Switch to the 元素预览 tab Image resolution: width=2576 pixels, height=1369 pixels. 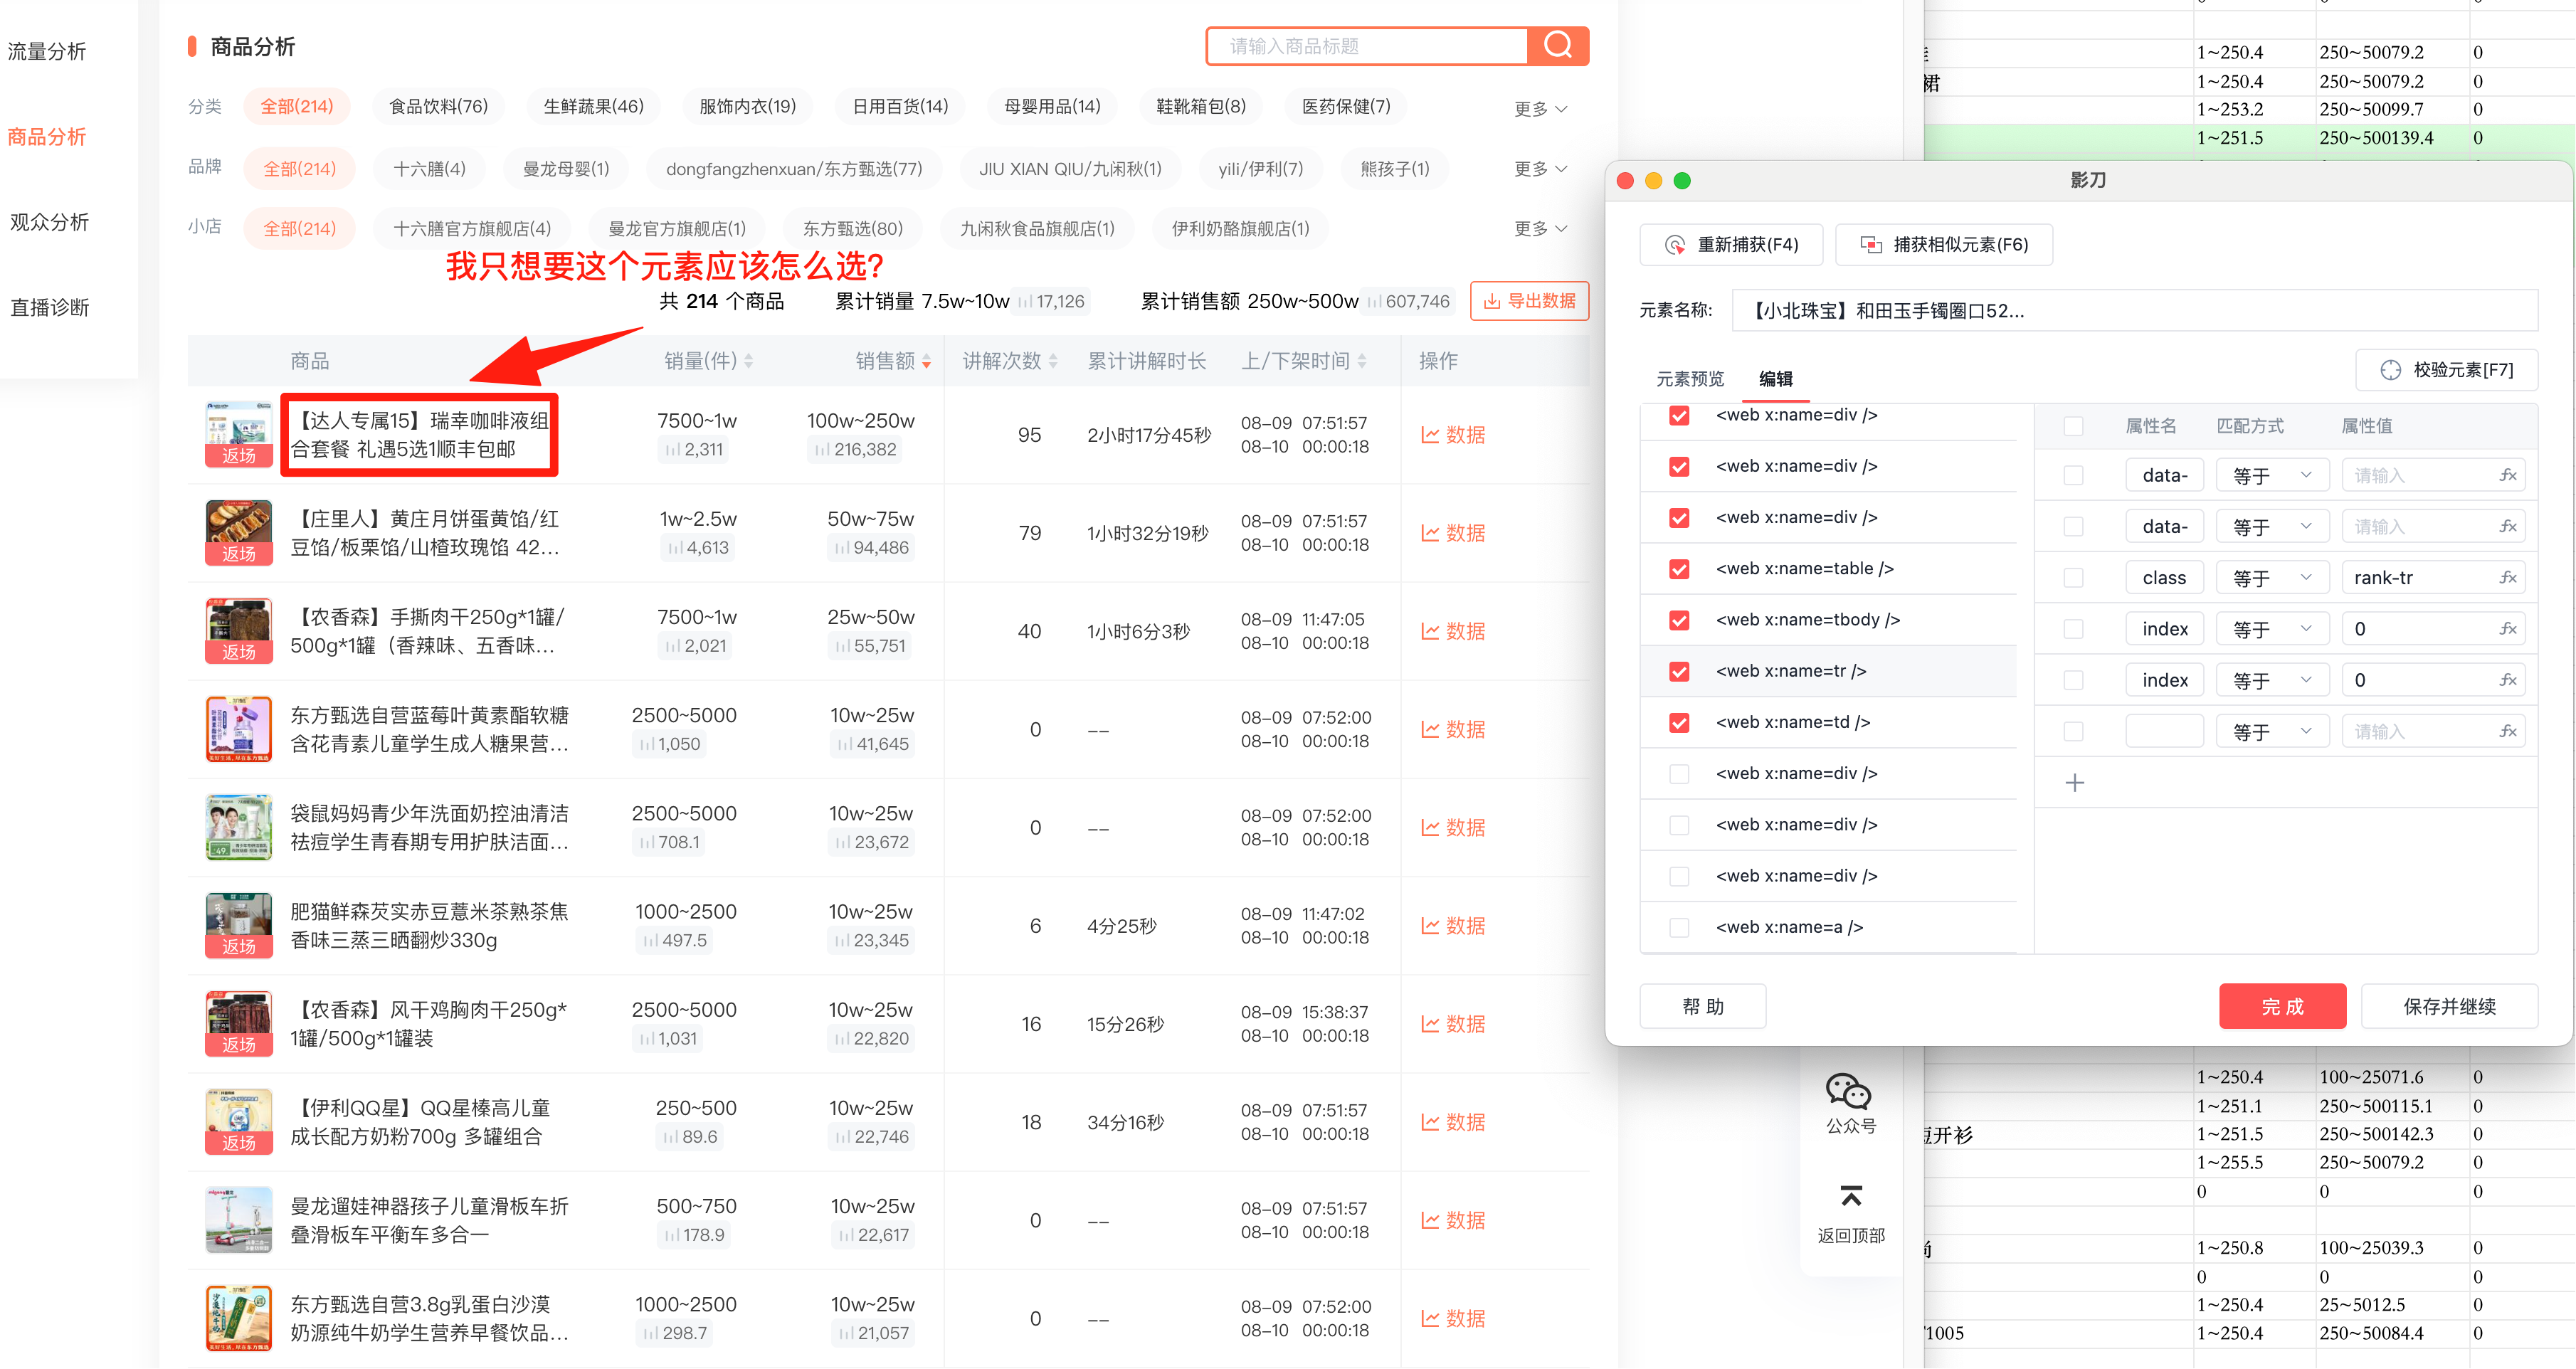coord(1689,378)
